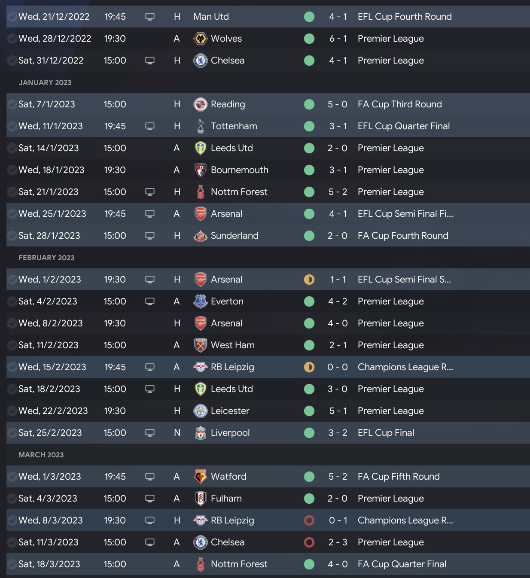Click the Everton club badge
Image resolution: width=530 pixels, height=578 pixels.
click(x=200, y=301)
